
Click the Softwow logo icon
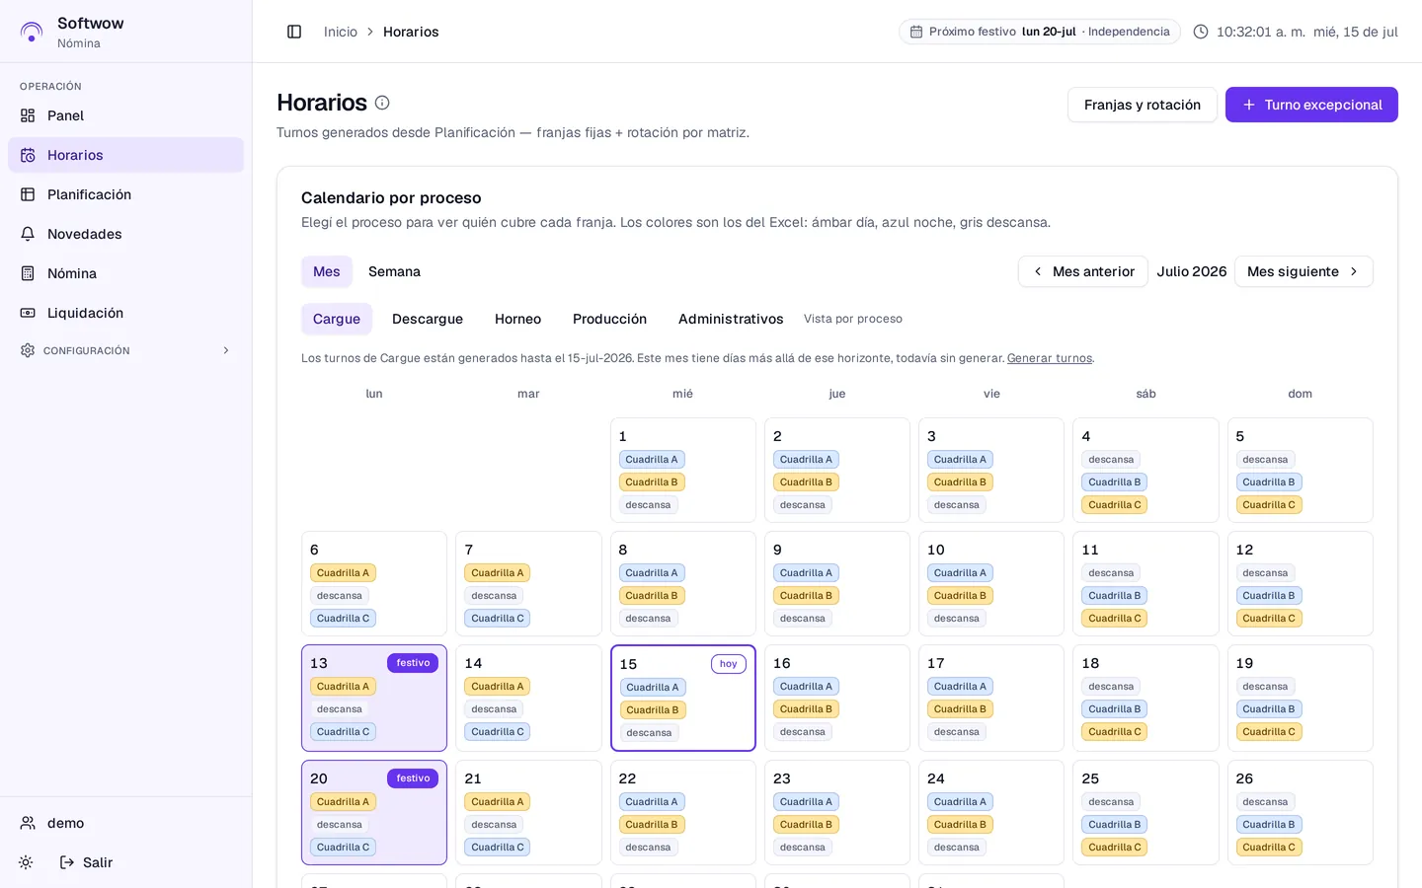click(x=32, y=32)
